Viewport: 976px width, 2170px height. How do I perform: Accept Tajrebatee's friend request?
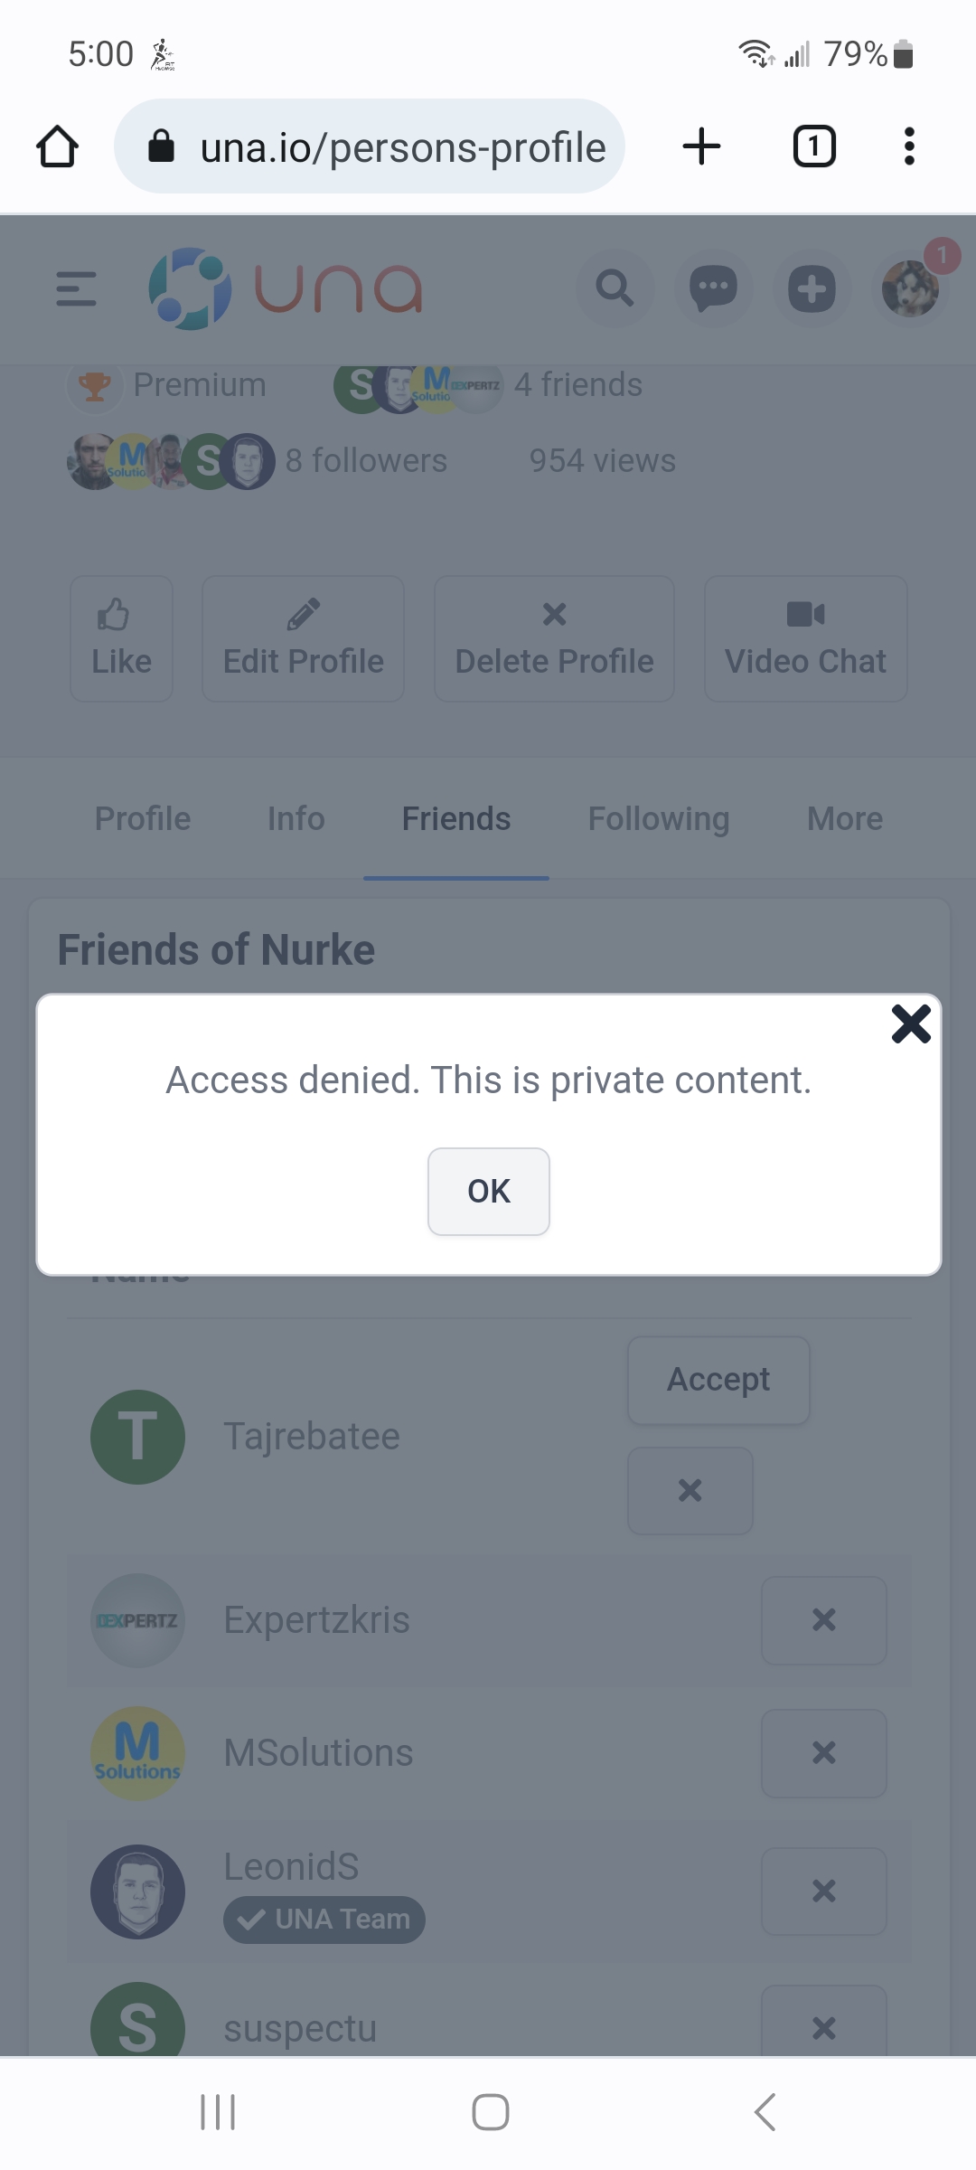tap(718, 1380)
